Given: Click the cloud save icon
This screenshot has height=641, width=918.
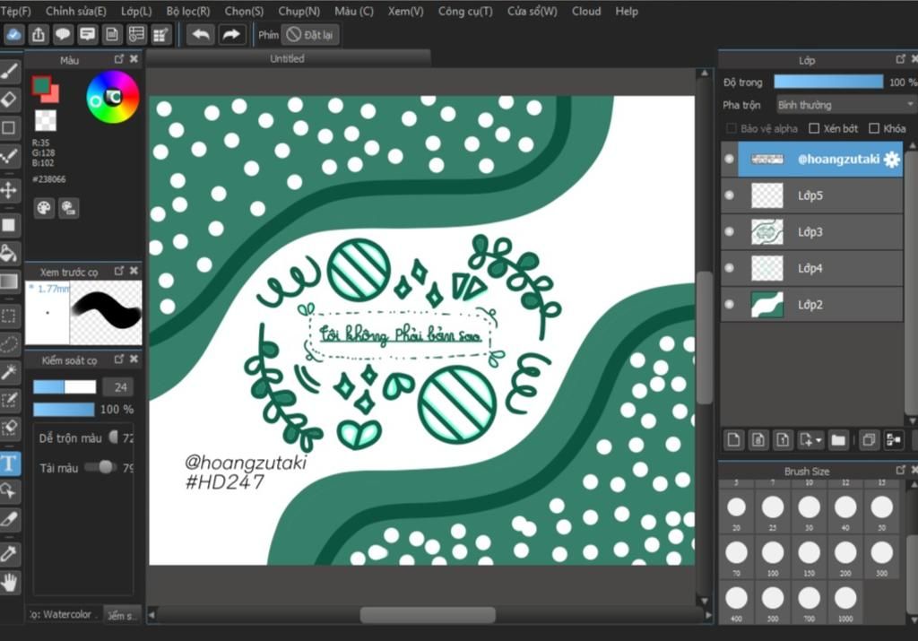Looking at the screenshot, I should click(x=13, y=35).
